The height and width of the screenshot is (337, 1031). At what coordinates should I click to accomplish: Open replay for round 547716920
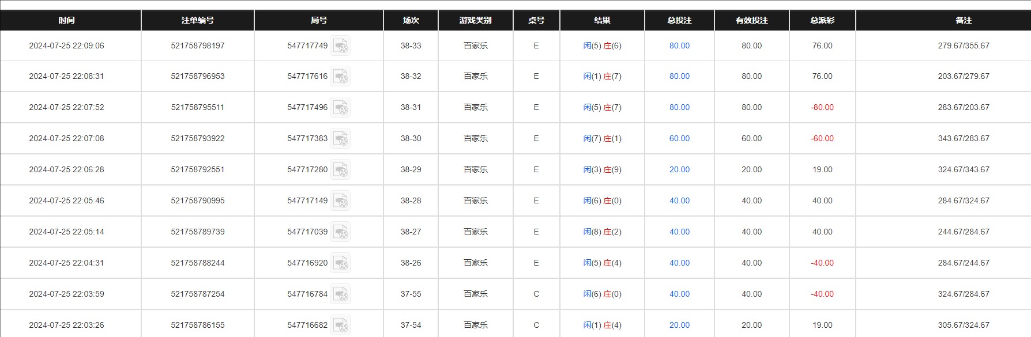coord(340,263)
